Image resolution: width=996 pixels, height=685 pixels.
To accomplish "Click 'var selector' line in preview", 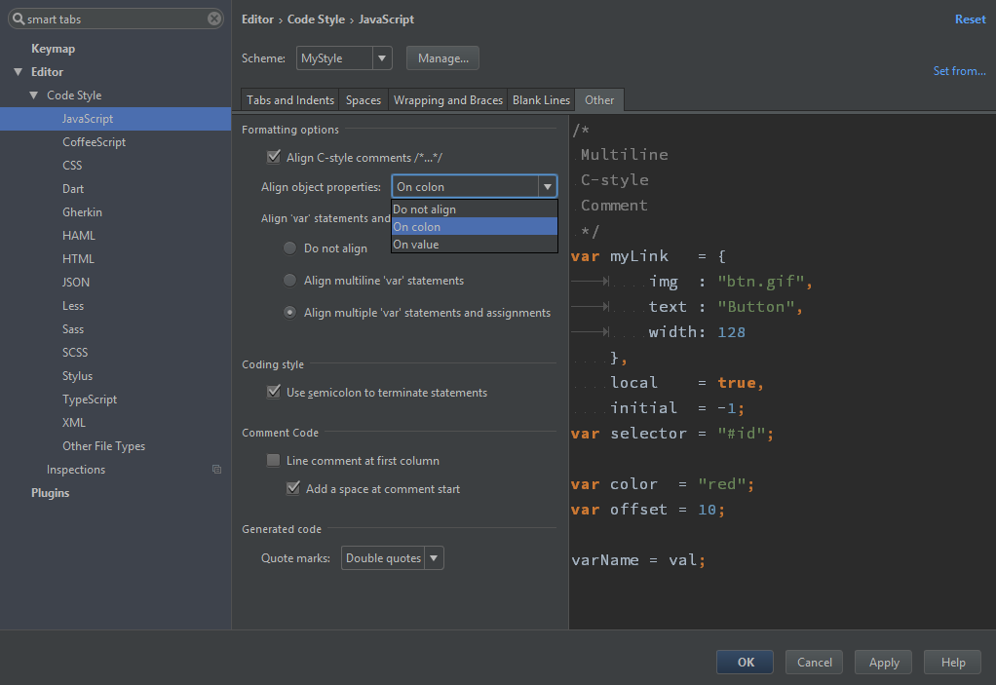I will (x=672, y=434).
